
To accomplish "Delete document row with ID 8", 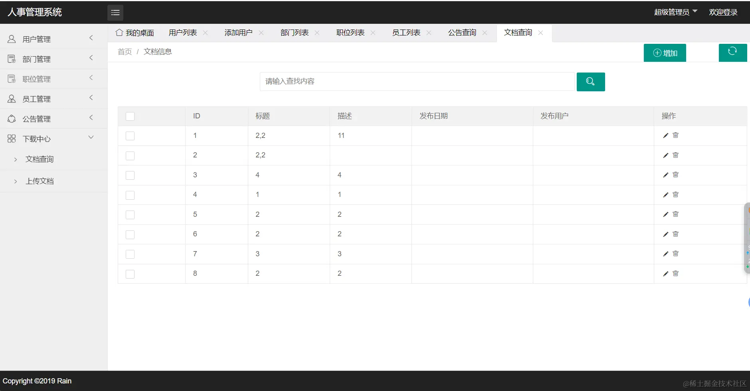I will pos(675,273).
